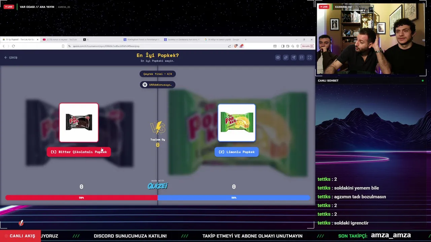
Task: Click the share icon in address bar
Action: 229,46
